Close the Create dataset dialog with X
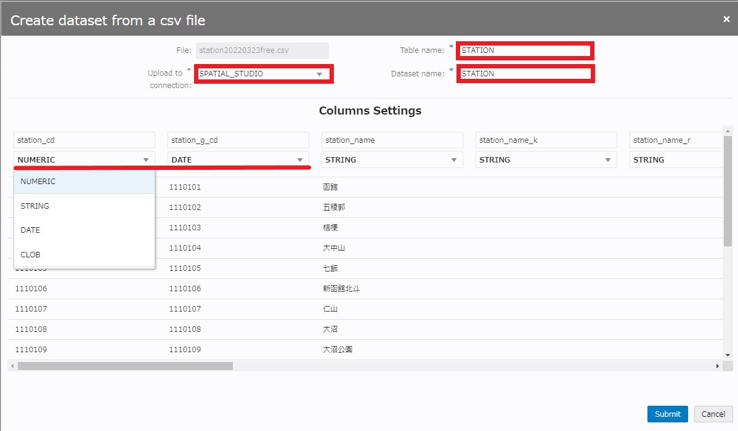This screenshot has height=431, width=738. pyautogui.click(x=726, y=20)
